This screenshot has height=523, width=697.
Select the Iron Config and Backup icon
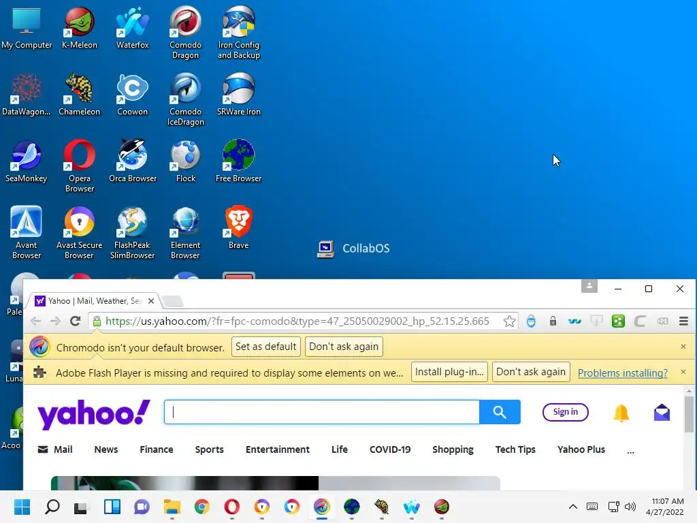[x=239, y=33]
